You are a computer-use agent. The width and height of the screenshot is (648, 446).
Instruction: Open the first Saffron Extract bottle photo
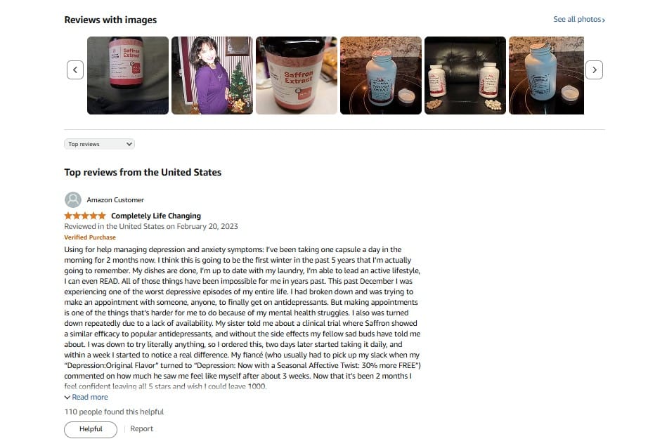click(128, 75)
